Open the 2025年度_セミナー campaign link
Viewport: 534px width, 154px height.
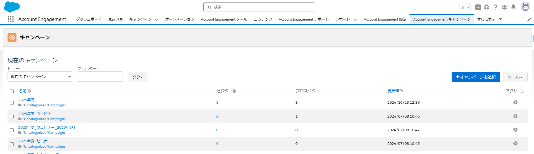pyautogui.click(x=35, y=141)
